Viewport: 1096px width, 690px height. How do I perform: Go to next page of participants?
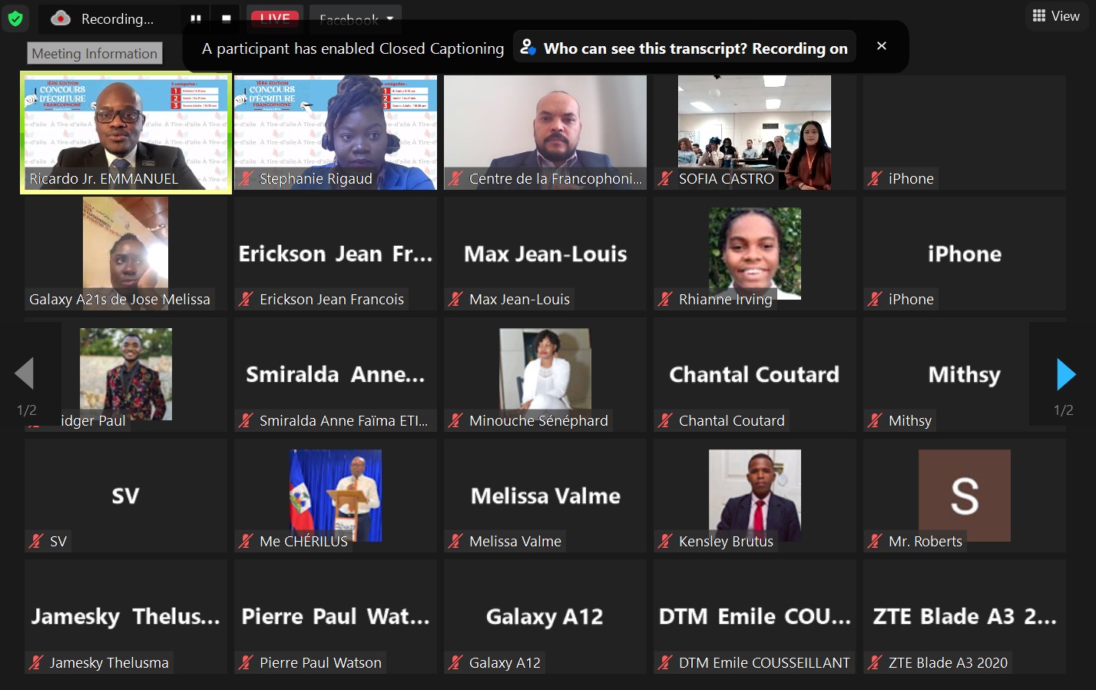tap(1065, 374)
